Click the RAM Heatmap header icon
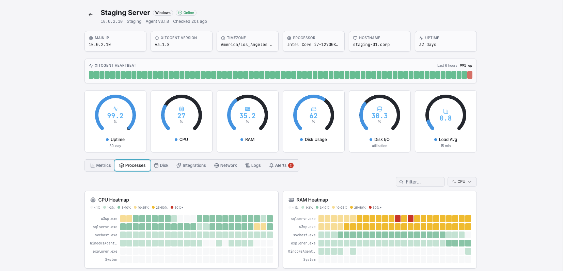The image size is (563, 271). point(291,200)
